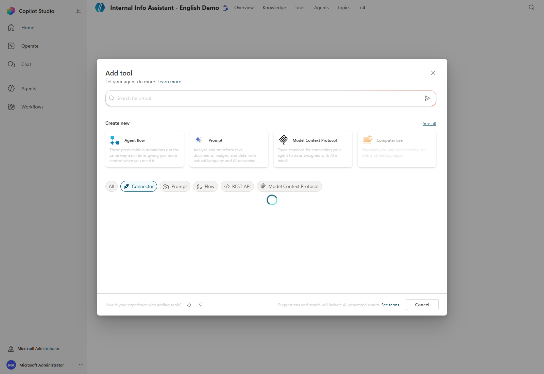Click the Copilot Studio logo icon
This screenshot has height=374, width=544.
(x=11, y=11)
